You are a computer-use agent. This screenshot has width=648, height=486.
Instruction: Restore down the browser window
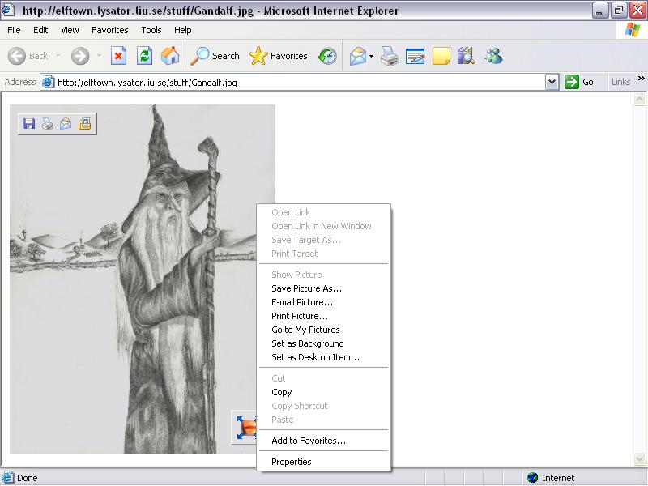click(619, 11)
